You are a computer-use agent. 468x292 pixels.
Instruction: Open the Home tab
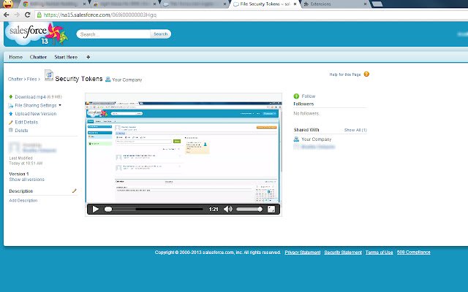(x=16, y=57)
